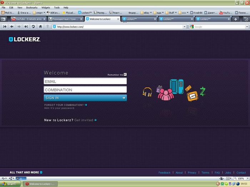Click the SIGN IN button
250x187 pixels.
85,98
